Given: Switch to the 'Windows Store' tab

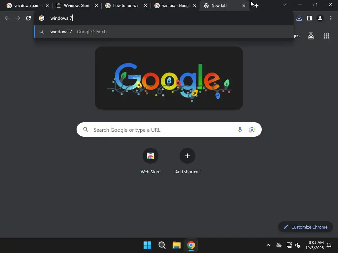Looking at the screenshot, I should coord(77,6).
